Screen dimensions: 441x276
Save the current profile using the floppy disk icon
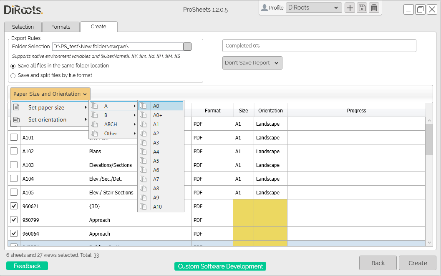[x=362, y=7]
